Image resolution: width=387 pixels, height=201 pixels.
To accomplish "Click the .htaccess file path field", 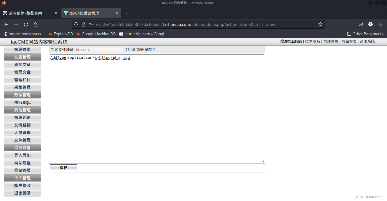I will tap(99, 50).
